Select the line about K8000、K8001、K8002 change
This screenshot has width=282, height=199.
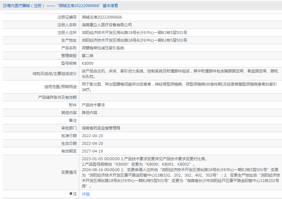coord(139,164)
